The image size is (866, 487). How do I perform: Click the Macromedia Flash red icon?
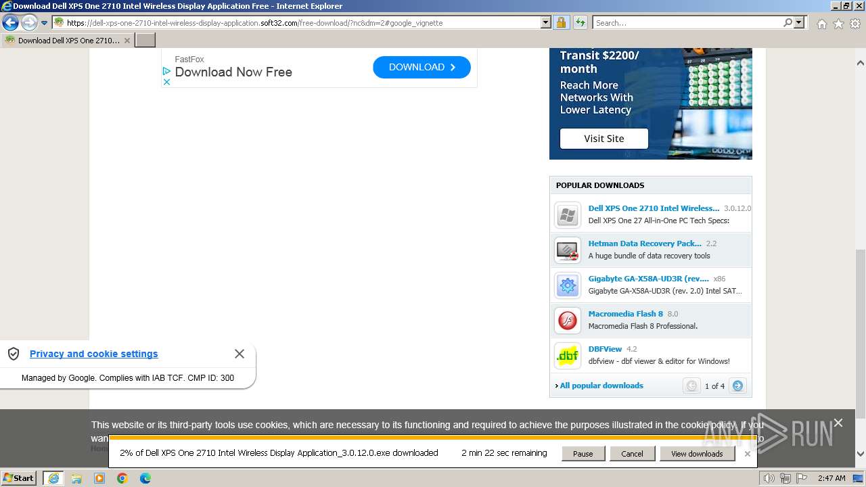(568, 321)
